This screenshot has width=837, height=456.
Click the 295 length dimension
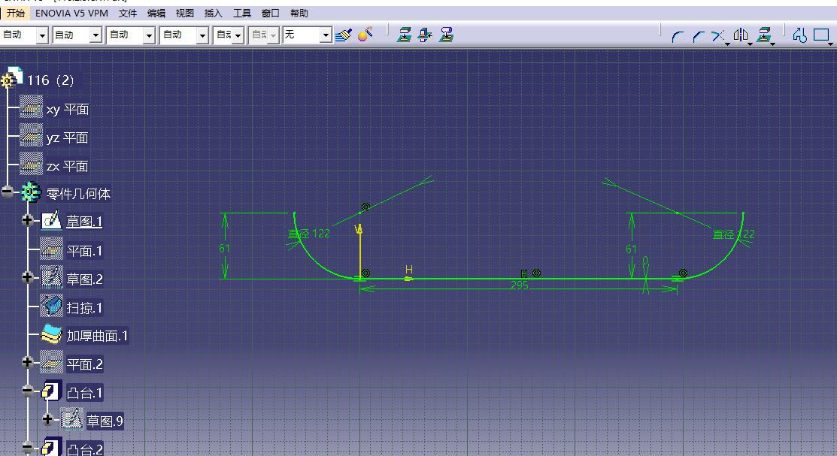tap(520, 285)
